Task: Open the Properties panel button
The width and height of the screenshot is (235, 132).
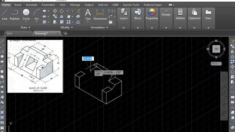Action: [152, 14]
